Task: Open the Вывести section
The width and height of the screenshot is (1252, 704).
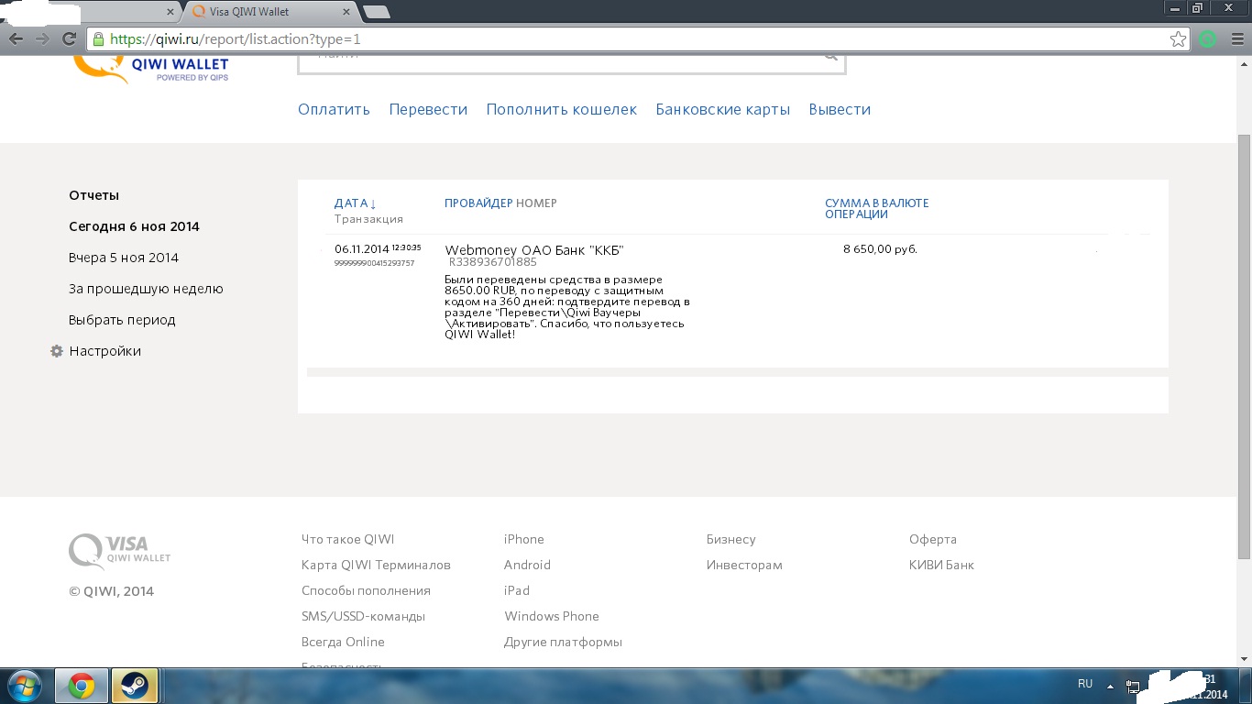Action: coord(840,109)
